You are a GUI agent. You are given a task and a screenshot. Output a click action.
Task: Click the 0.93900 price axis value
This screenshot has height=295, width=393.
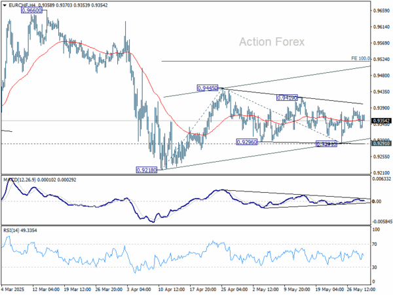(381, 108)
